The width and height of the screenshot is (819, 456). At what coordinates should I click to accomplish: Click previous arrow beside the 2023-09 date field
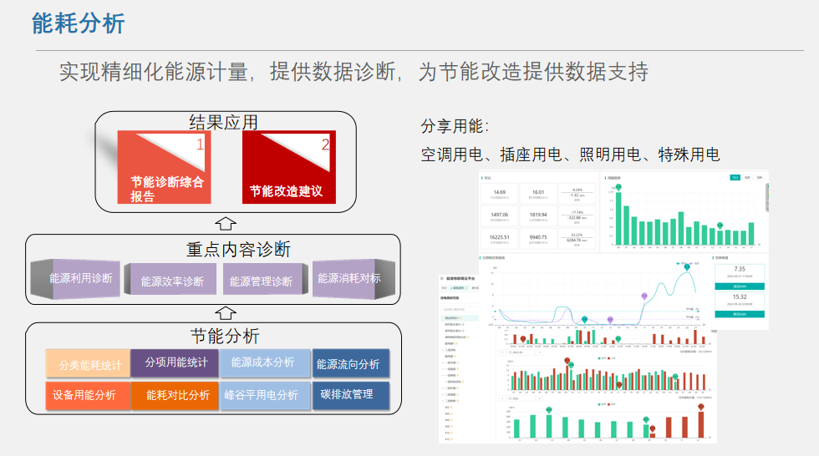click(x=503, y=352)
